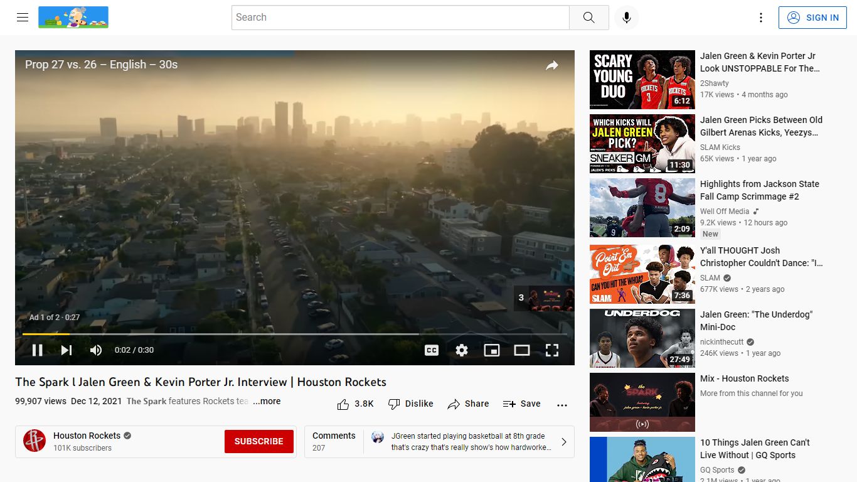Click the '101K subscribers' text

coord(82,448)
